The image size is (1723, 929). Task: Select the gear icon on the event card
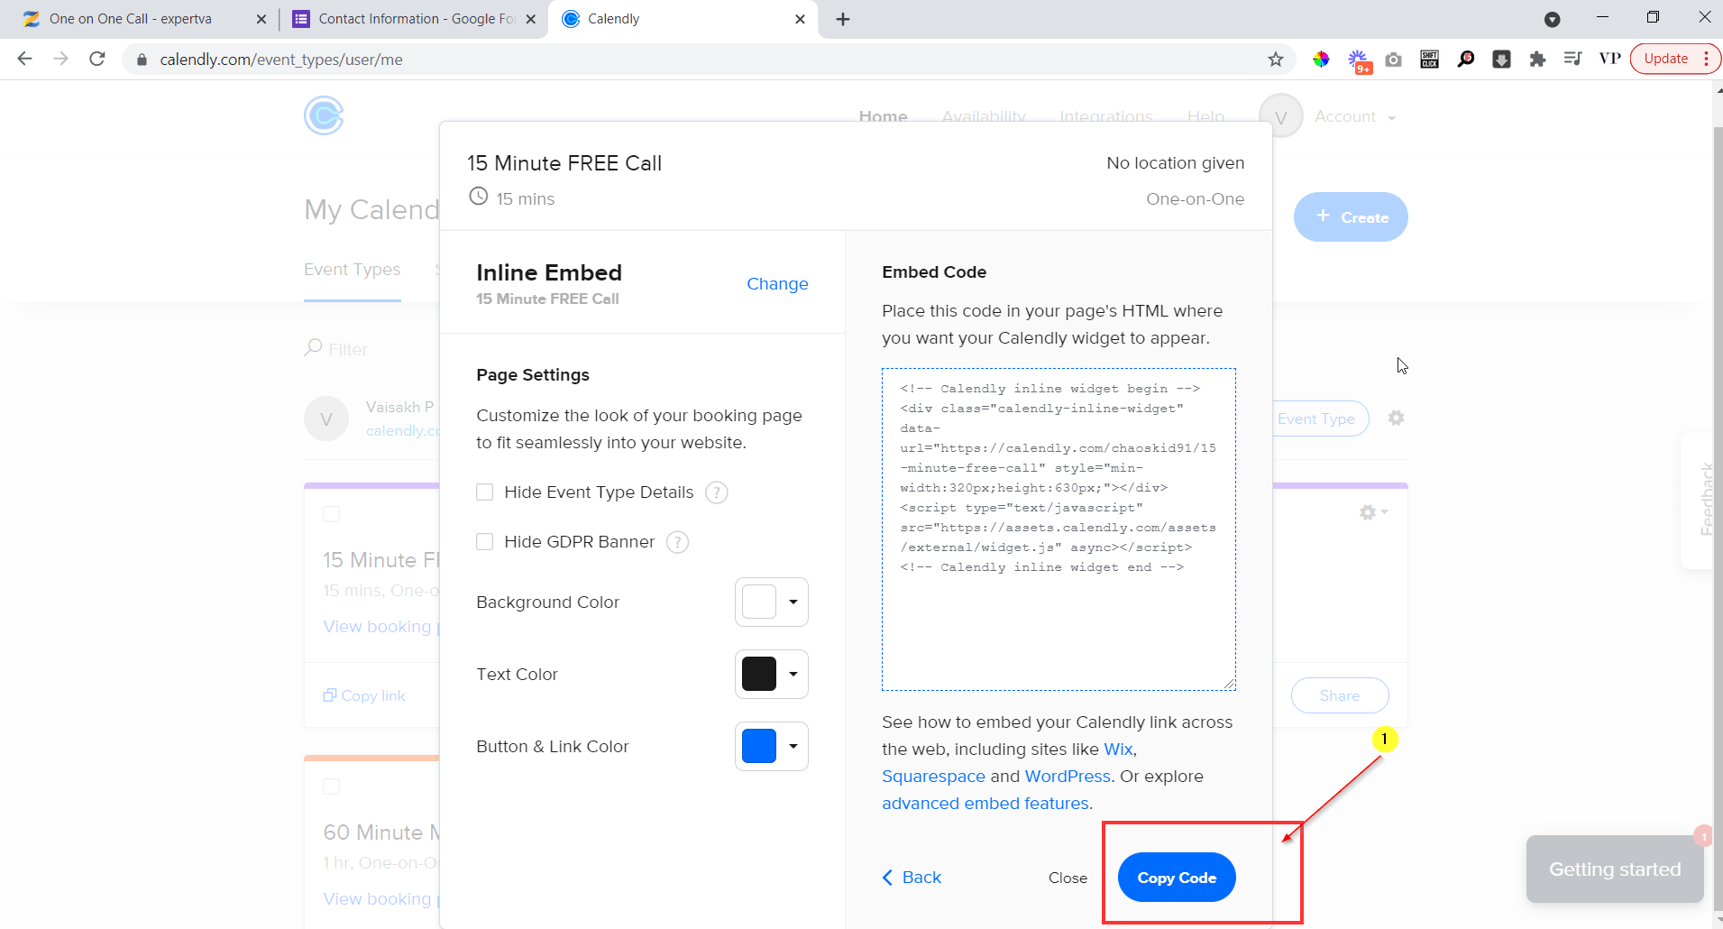point(1369,511)
